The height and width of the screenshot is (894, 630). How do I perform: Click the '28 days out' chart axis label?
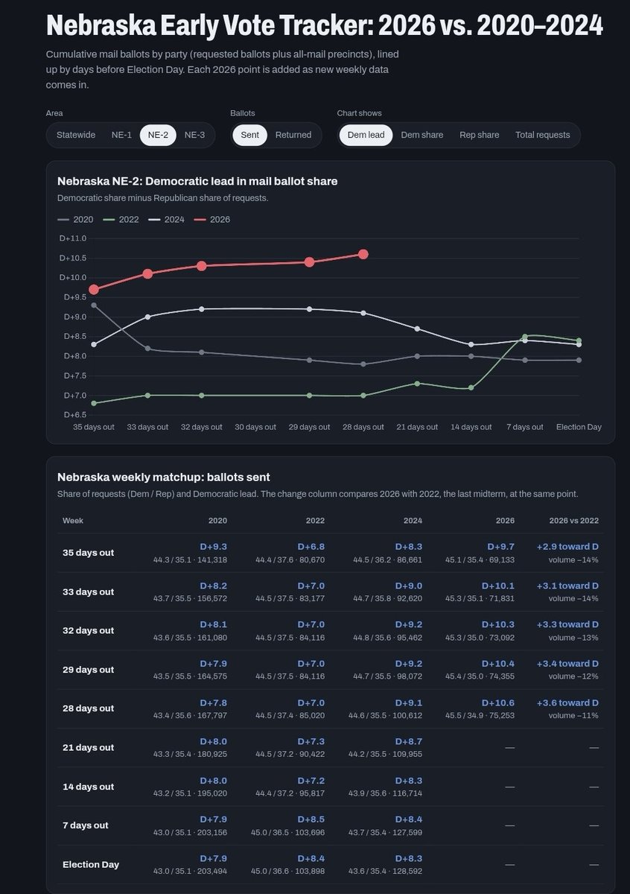pos(363,427)
